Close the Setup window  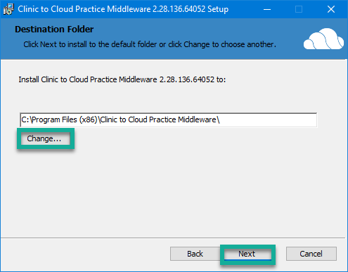[x=331, y=9]
